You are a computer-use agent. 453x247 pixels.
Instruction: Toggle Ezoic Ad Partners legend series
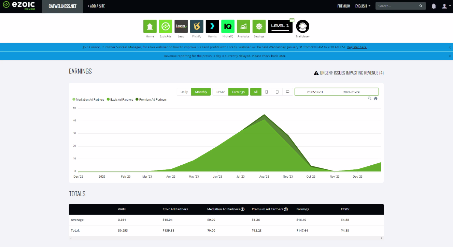[120, 100]
